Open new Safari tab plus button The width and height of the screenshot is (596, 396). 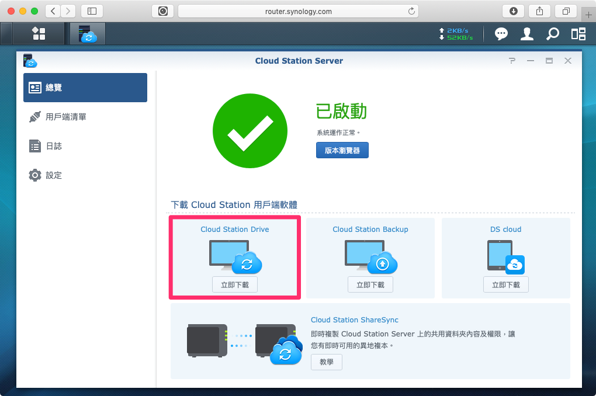[x=589, y=15]
